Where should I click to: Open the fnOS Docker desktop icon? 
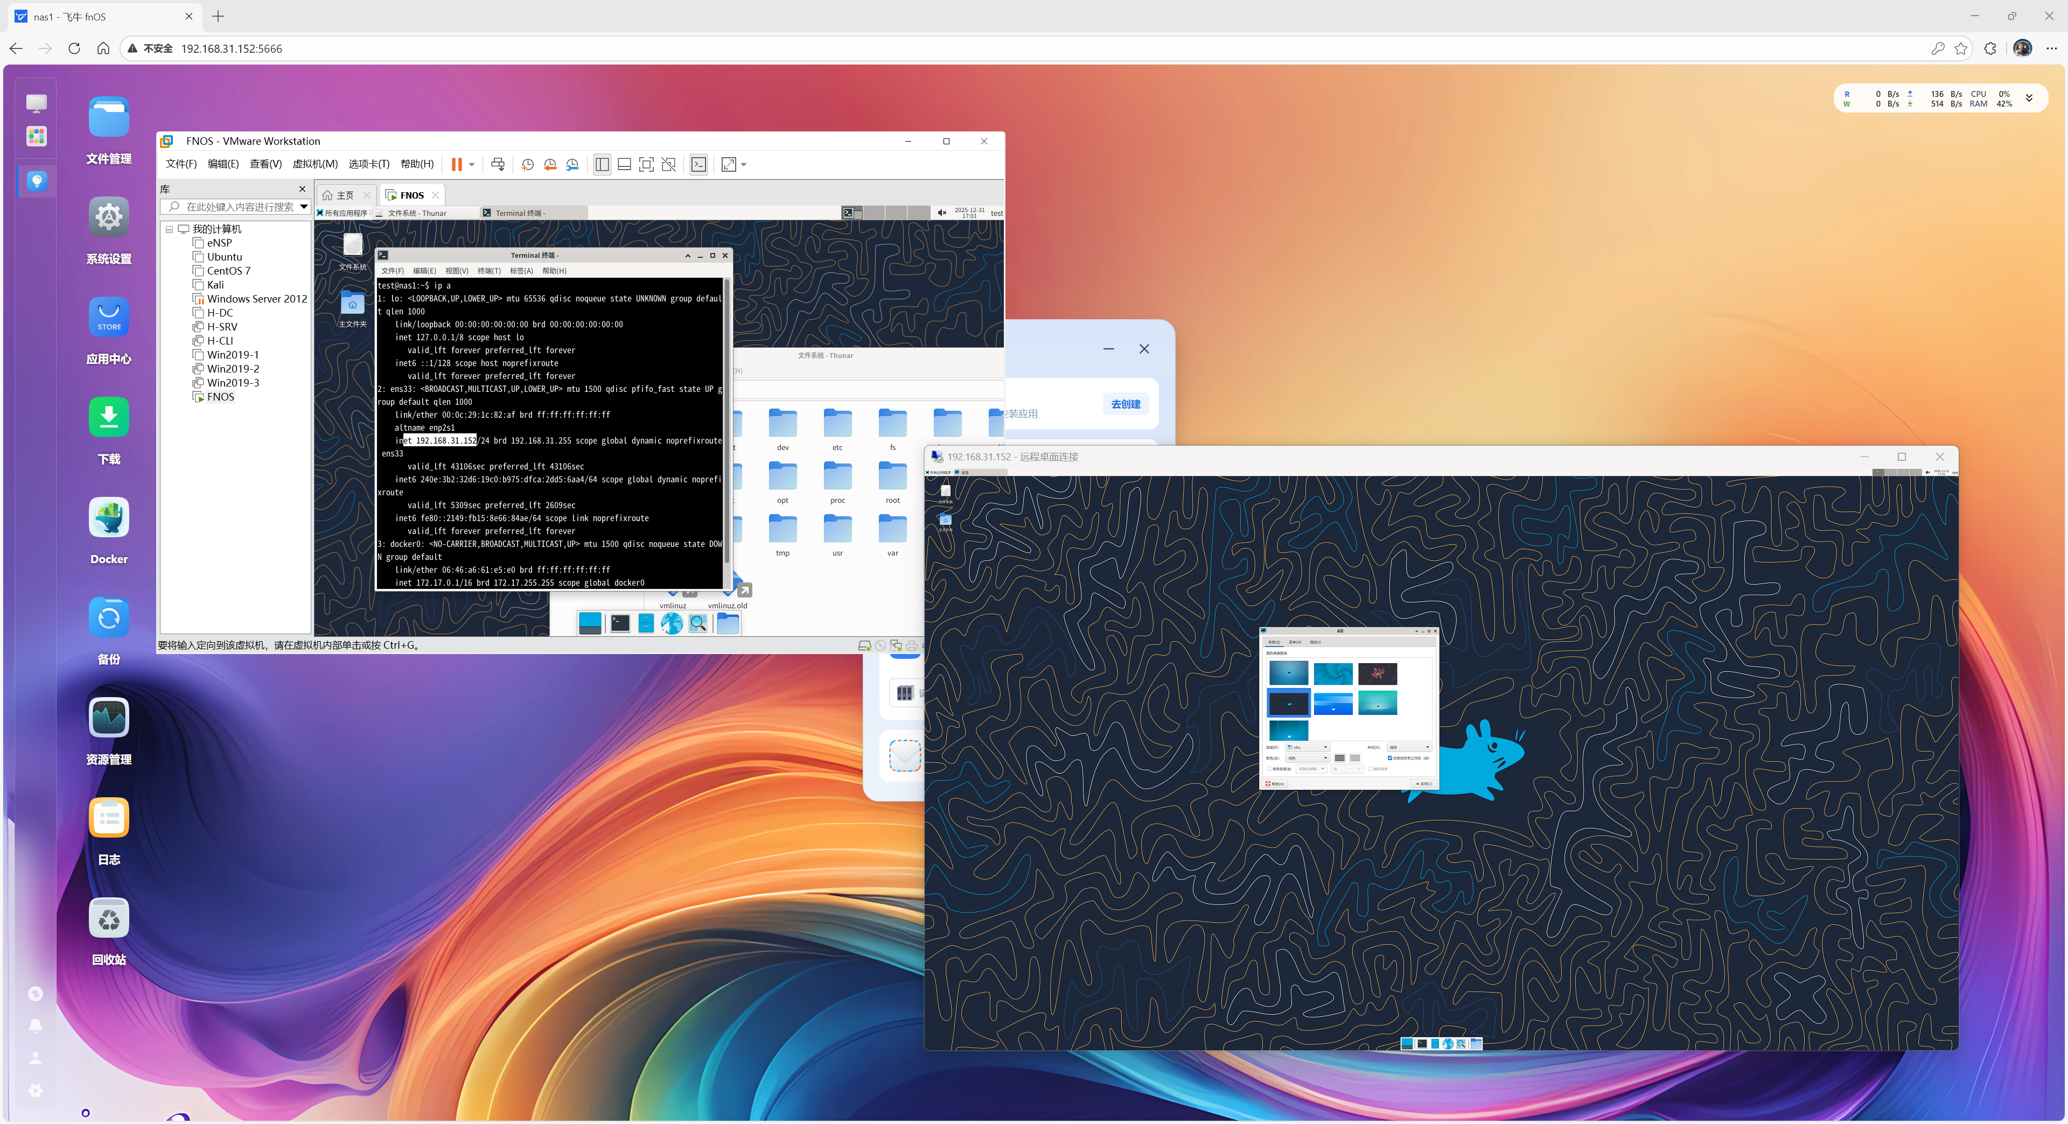click(108, 518)
